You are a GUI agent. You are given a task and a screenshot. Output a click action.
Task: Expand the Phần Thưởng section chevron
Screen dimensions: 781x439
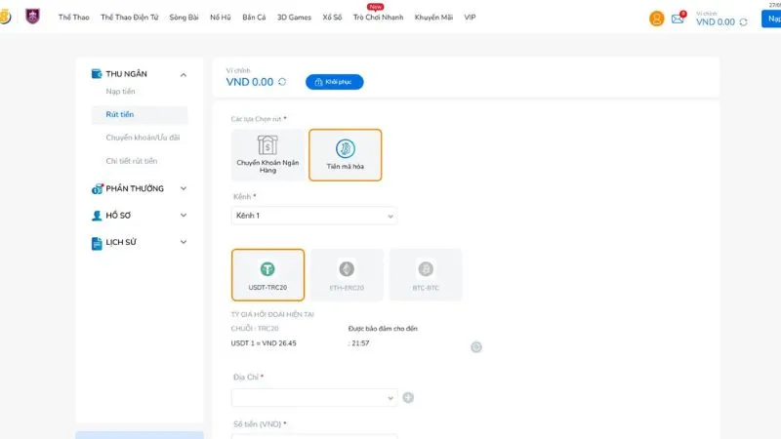coord(184,188)
